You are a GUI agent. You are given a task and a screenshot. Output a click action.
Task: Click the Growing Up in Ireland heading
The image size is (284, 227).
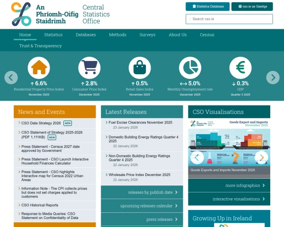(222, 218)
